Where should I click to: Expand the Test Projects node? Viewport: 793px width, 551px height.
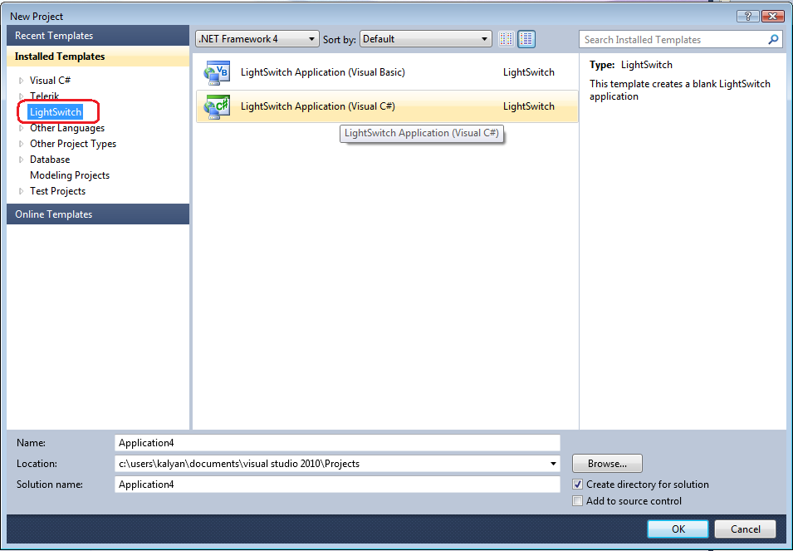[x=22, y=191]
